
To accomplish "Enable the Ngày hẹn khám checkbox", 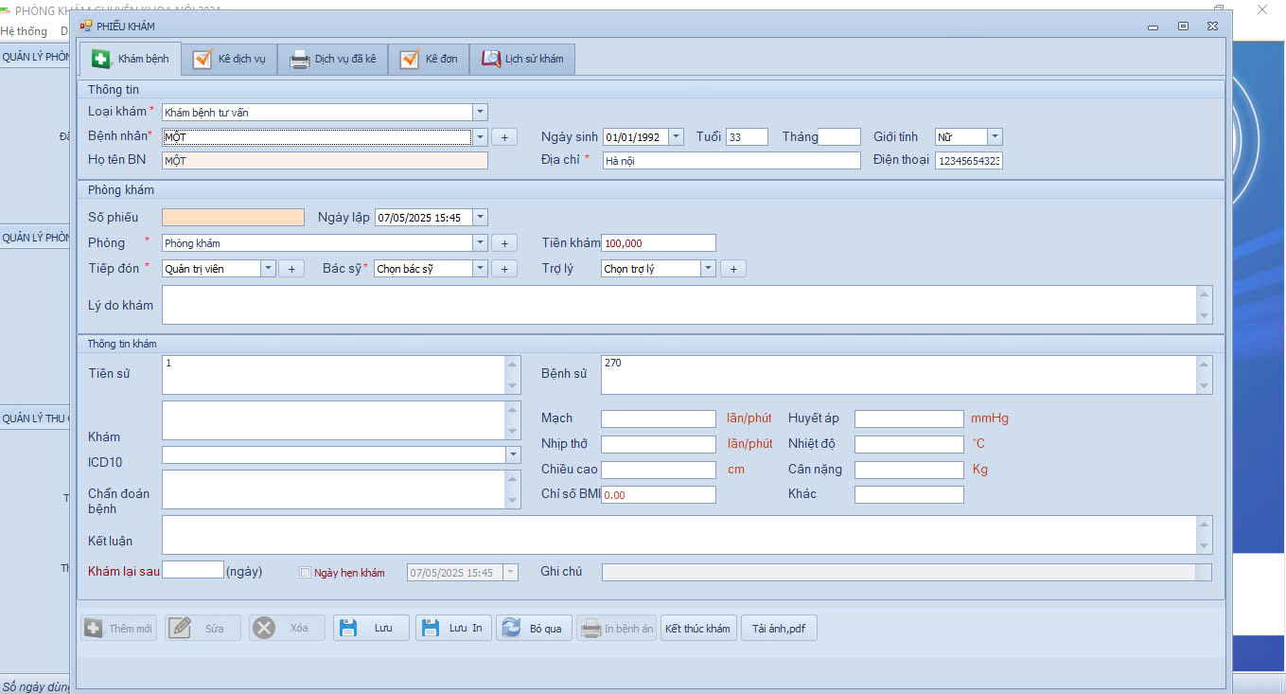I will (305, 573).
